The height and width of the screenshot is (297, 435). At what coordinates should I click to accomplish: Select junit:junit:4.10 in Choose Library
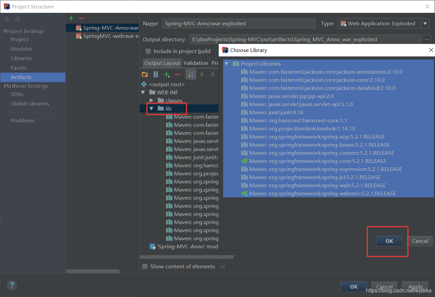point(328,113)
